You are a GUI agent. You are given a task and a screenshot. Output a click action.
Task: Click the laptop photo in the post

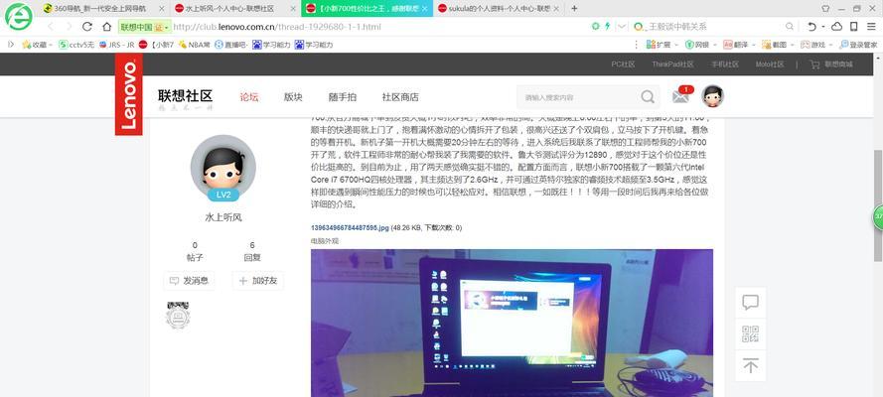512,323
